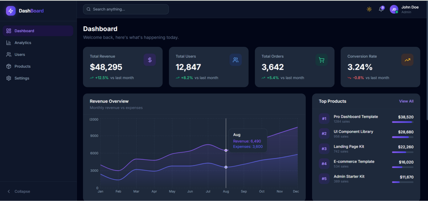
Task: Select Dashboard in the sidebar
Action: pos(38,31)
